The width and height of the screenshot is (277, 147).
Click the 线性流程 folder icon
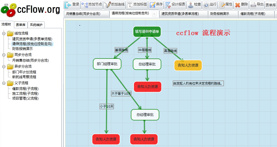click(x=10, y=33)
